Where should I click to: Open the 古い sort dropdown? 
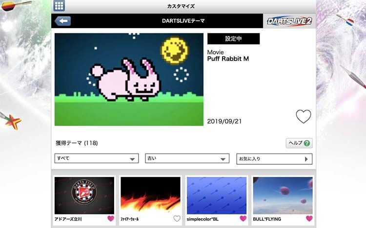[x=187, y=158]
